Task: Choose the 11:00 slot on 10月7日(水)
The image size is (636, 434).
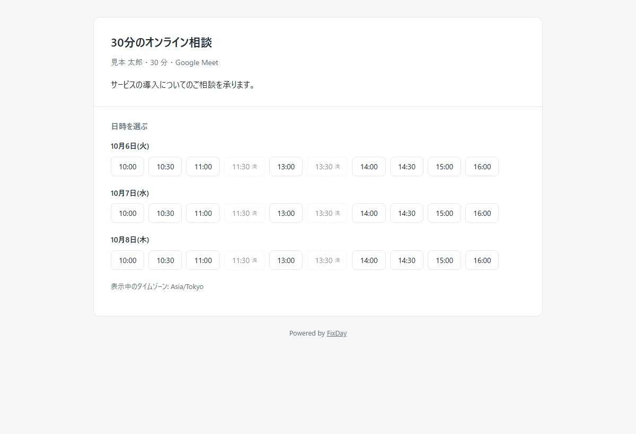Action: (203, 213)
